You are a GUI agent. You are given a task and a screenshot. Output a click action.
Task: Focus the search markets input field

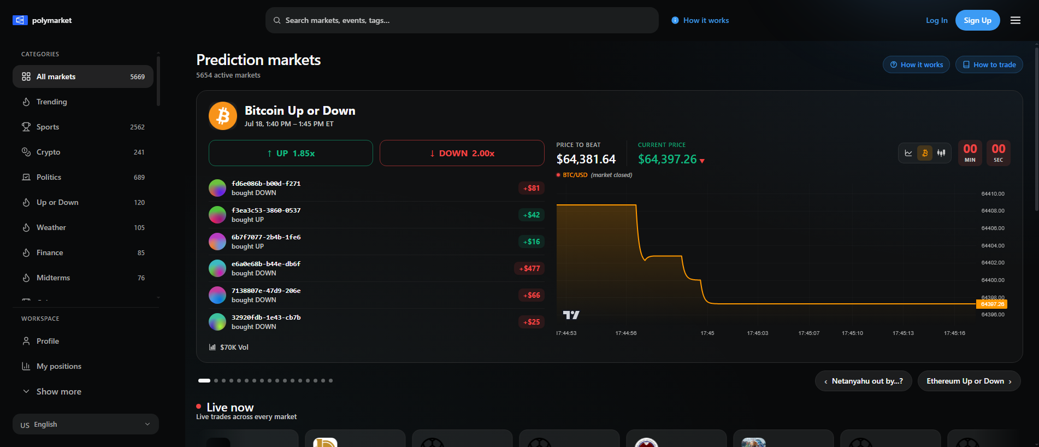pos(462,20)
